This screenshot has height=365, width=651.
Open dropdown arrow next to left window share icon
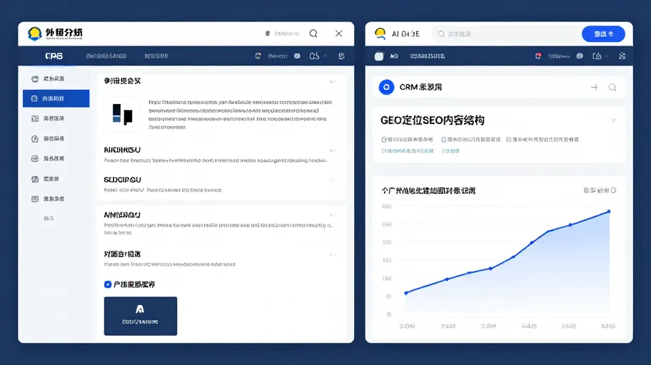pyautogui.click(x=325, y=55)
